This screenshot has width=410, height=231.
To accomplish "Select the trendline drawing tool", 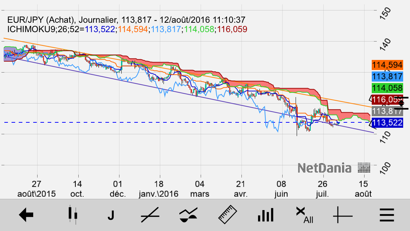I will 150,215.
